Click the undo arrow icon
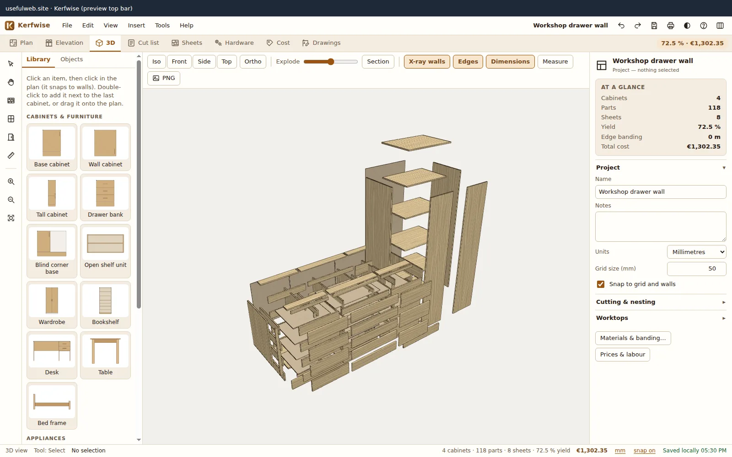 [x=621, y=26]
